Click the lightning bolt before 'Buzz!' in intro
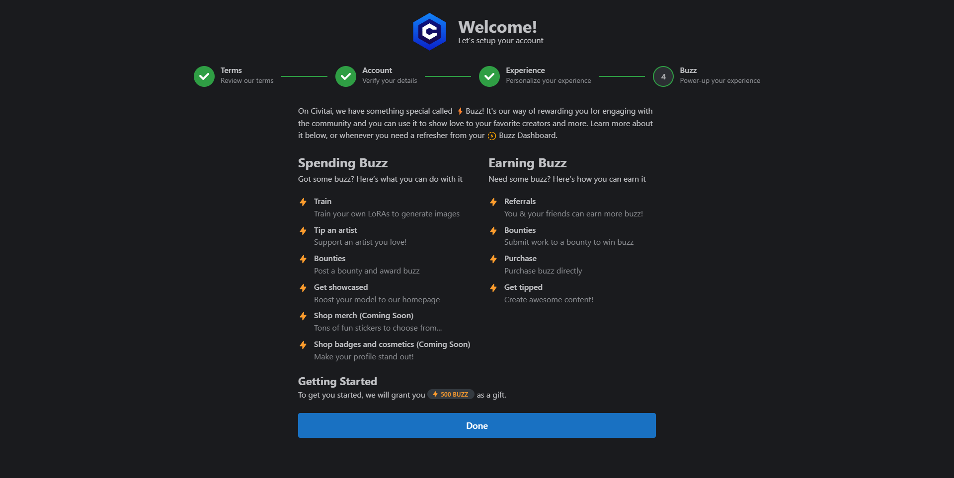954x478 pixels. (x=460, y=111)
